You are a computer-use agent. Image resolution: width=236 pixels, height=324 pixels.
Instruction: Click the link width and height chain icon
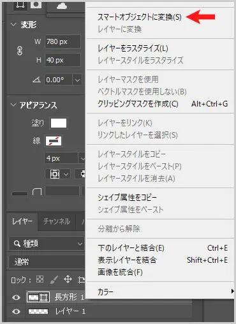pyautogui.click(x=20, y=51)
